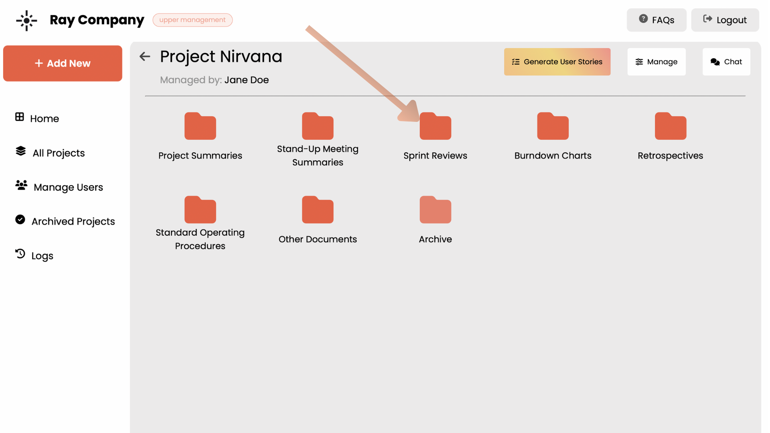Open Stand-Up Meeting Summaries folder
The image size is (770, 433).
318,127
